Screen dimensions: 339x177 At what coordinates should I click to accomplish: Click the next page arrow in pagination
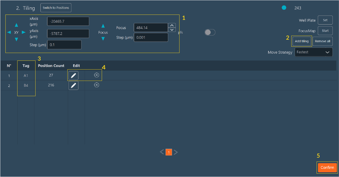click(176, 152)
